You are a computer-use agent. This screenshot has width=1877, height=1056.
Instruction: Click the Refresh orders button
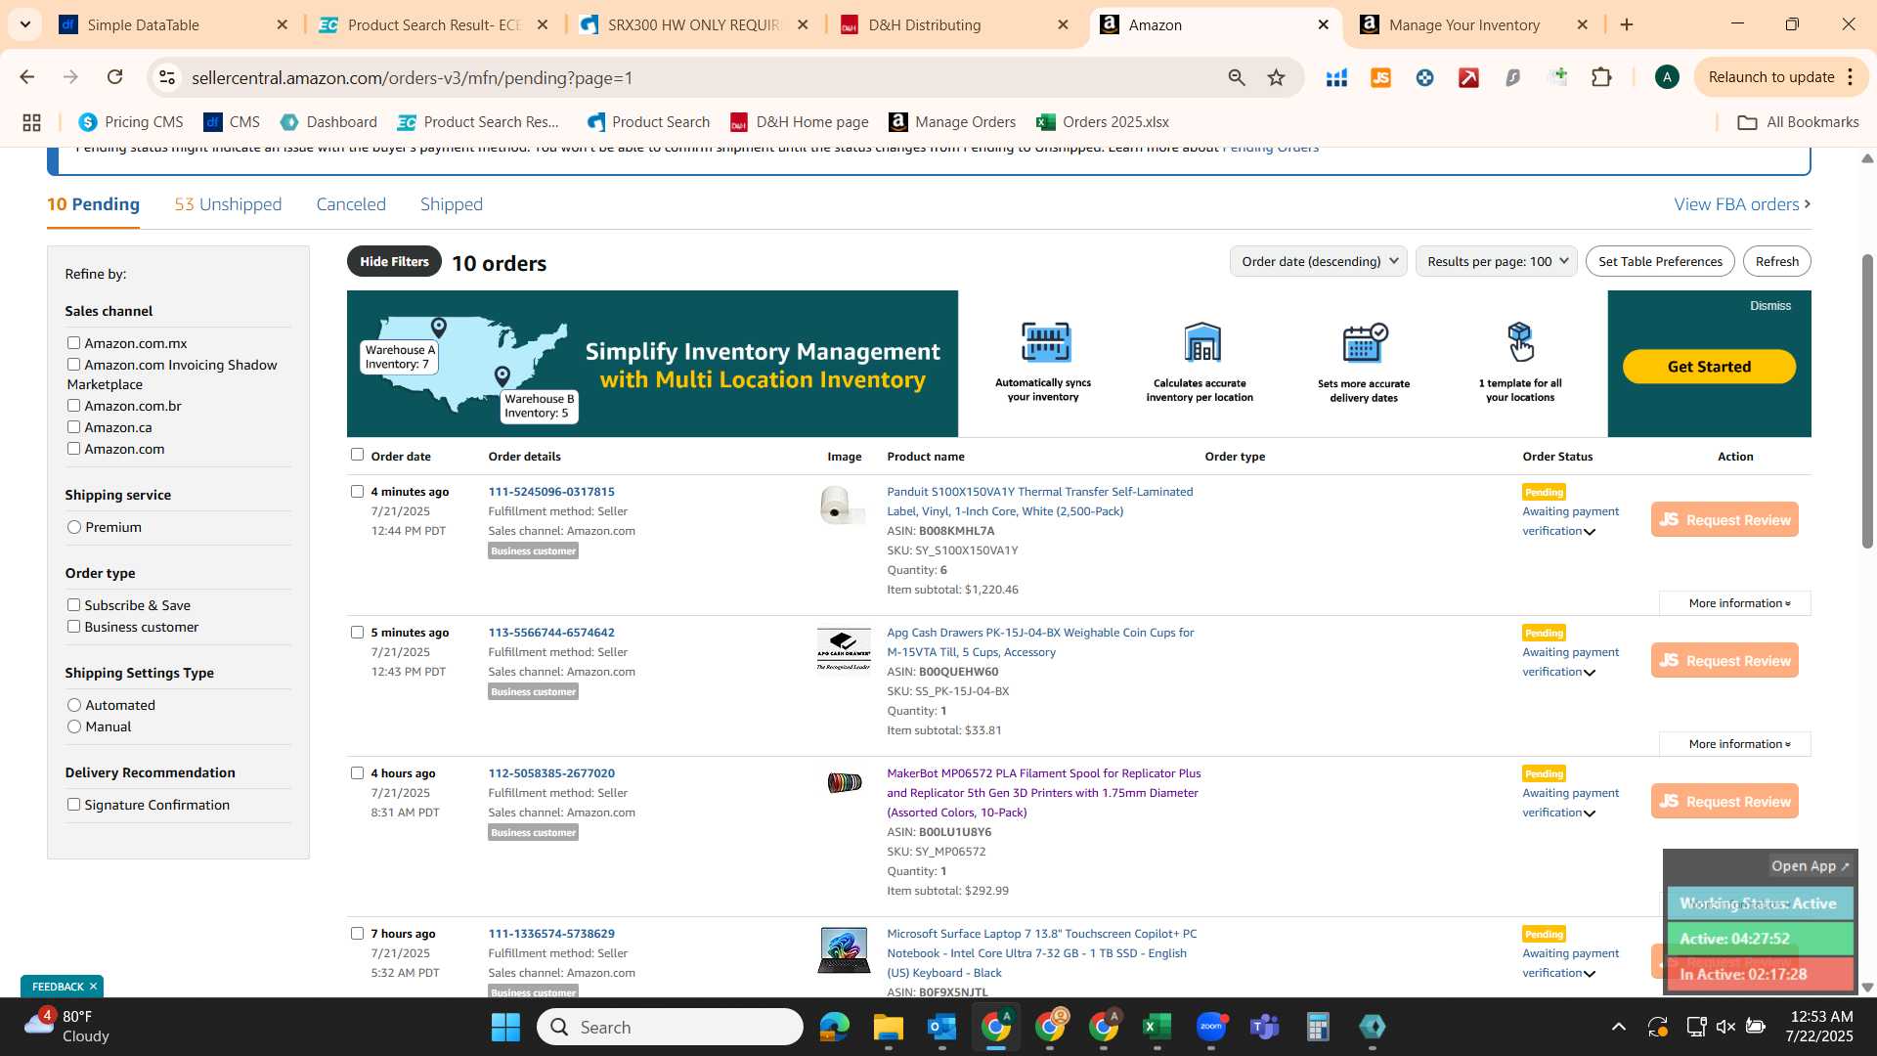click(x=1776, y=261)
